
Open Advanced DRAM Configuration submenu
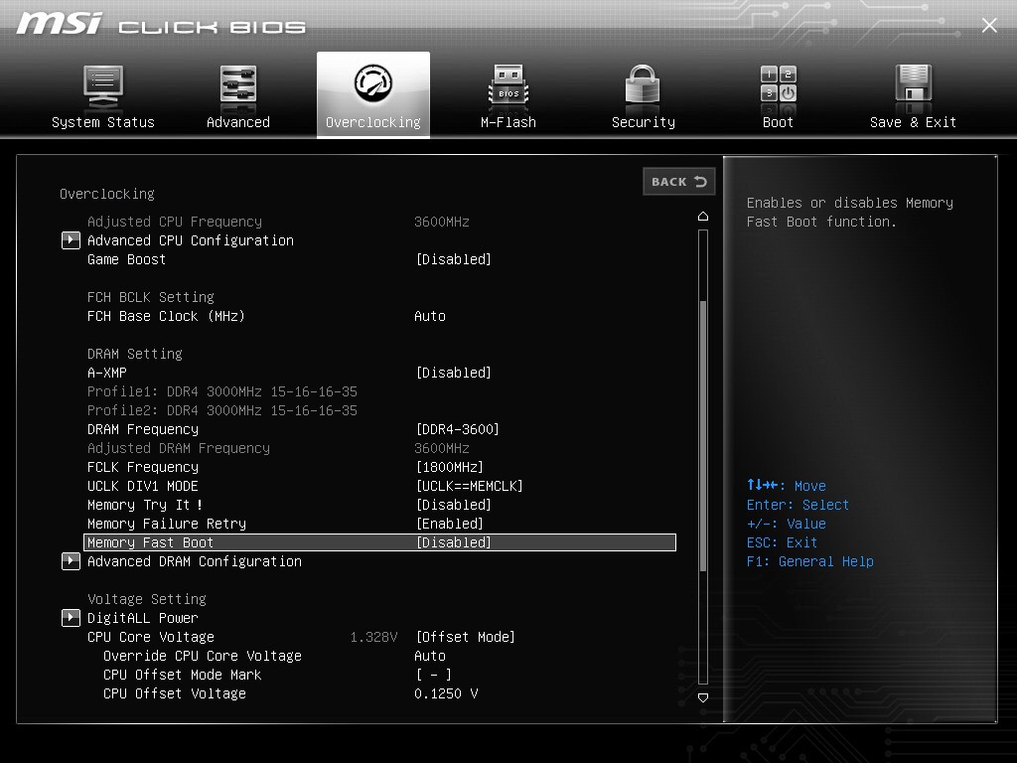tap(195, 562)
